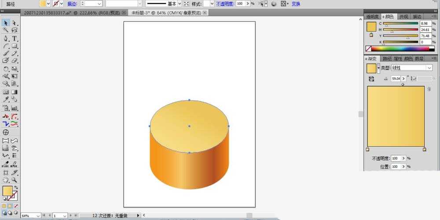Image resolution: width=440 pixels, height=220 pixels.
Task: Pick the Eyedropper tool
Action: (6, 99)
